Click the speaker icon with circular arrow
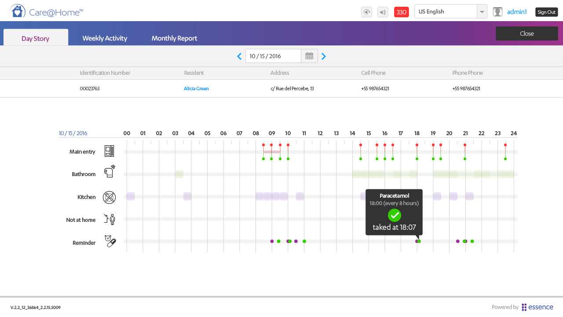This screenshot has height=317, width=563. pos(367,12)
